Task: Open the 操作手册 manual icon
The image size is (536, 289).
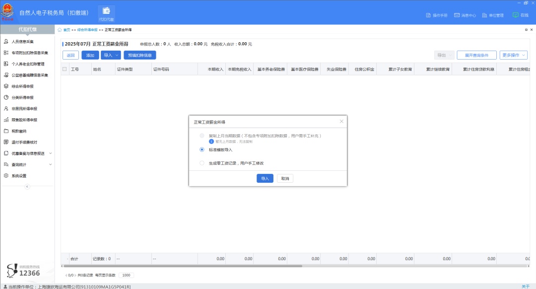Action: coord(429,15)
